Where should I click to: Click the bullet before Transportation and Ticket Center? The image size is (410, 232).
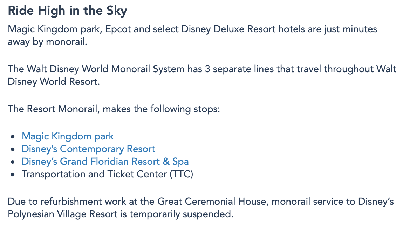13,175
